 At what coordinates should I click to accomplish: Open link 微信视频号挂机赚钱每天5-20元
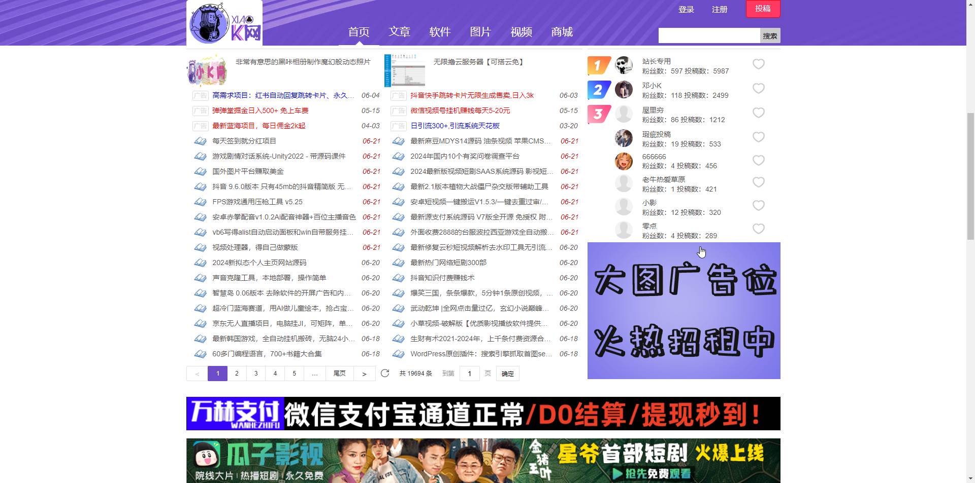click(460, 110)
